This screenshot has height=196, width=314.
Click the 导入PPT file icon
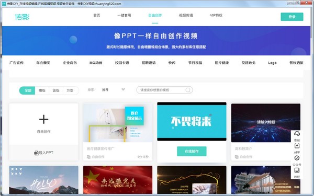click(36, 153)
